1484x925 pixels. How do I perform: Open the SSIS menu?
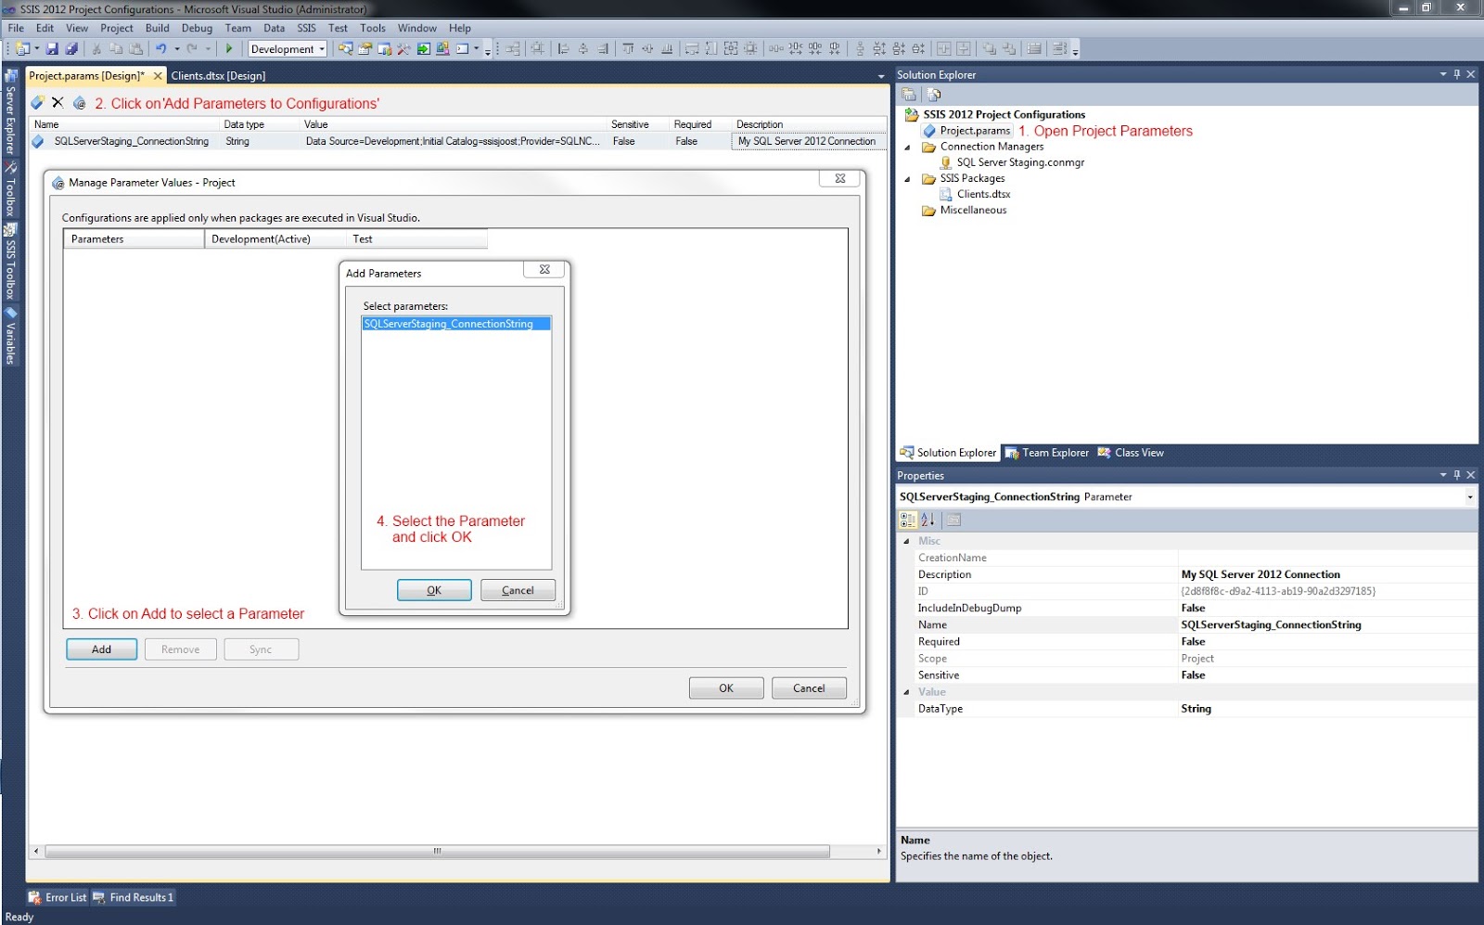coord(306,28)
